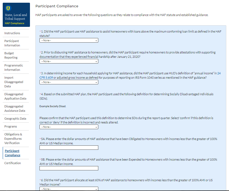Switch to Geographic Data section
This screenshot has width=229, height=191.
coord(15,119)
